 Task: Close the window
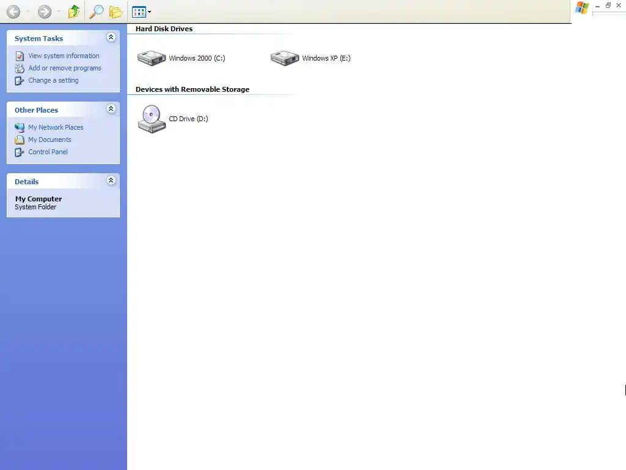619,5
